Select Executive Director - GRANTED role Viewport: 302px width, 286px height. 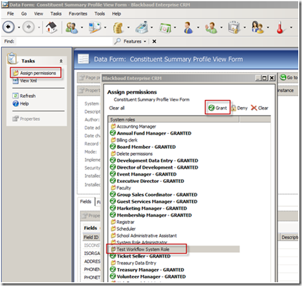[147, 181]
